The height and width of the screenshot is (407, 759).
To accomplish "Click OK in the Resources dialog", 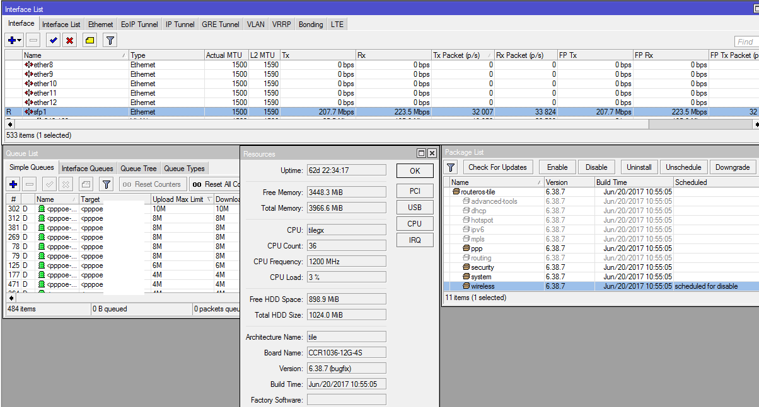I will [x=415, y=170].
